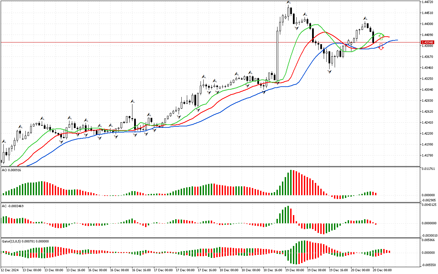The height and width of the screenshot is (274, 438).
Task: Click the 20 Dec 08:00 time label
Action: click(x=382, y=270)
